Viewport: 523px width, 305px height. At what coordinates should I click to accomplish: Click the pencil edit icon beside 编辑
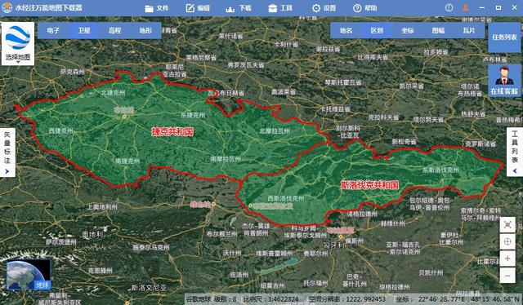190,8
